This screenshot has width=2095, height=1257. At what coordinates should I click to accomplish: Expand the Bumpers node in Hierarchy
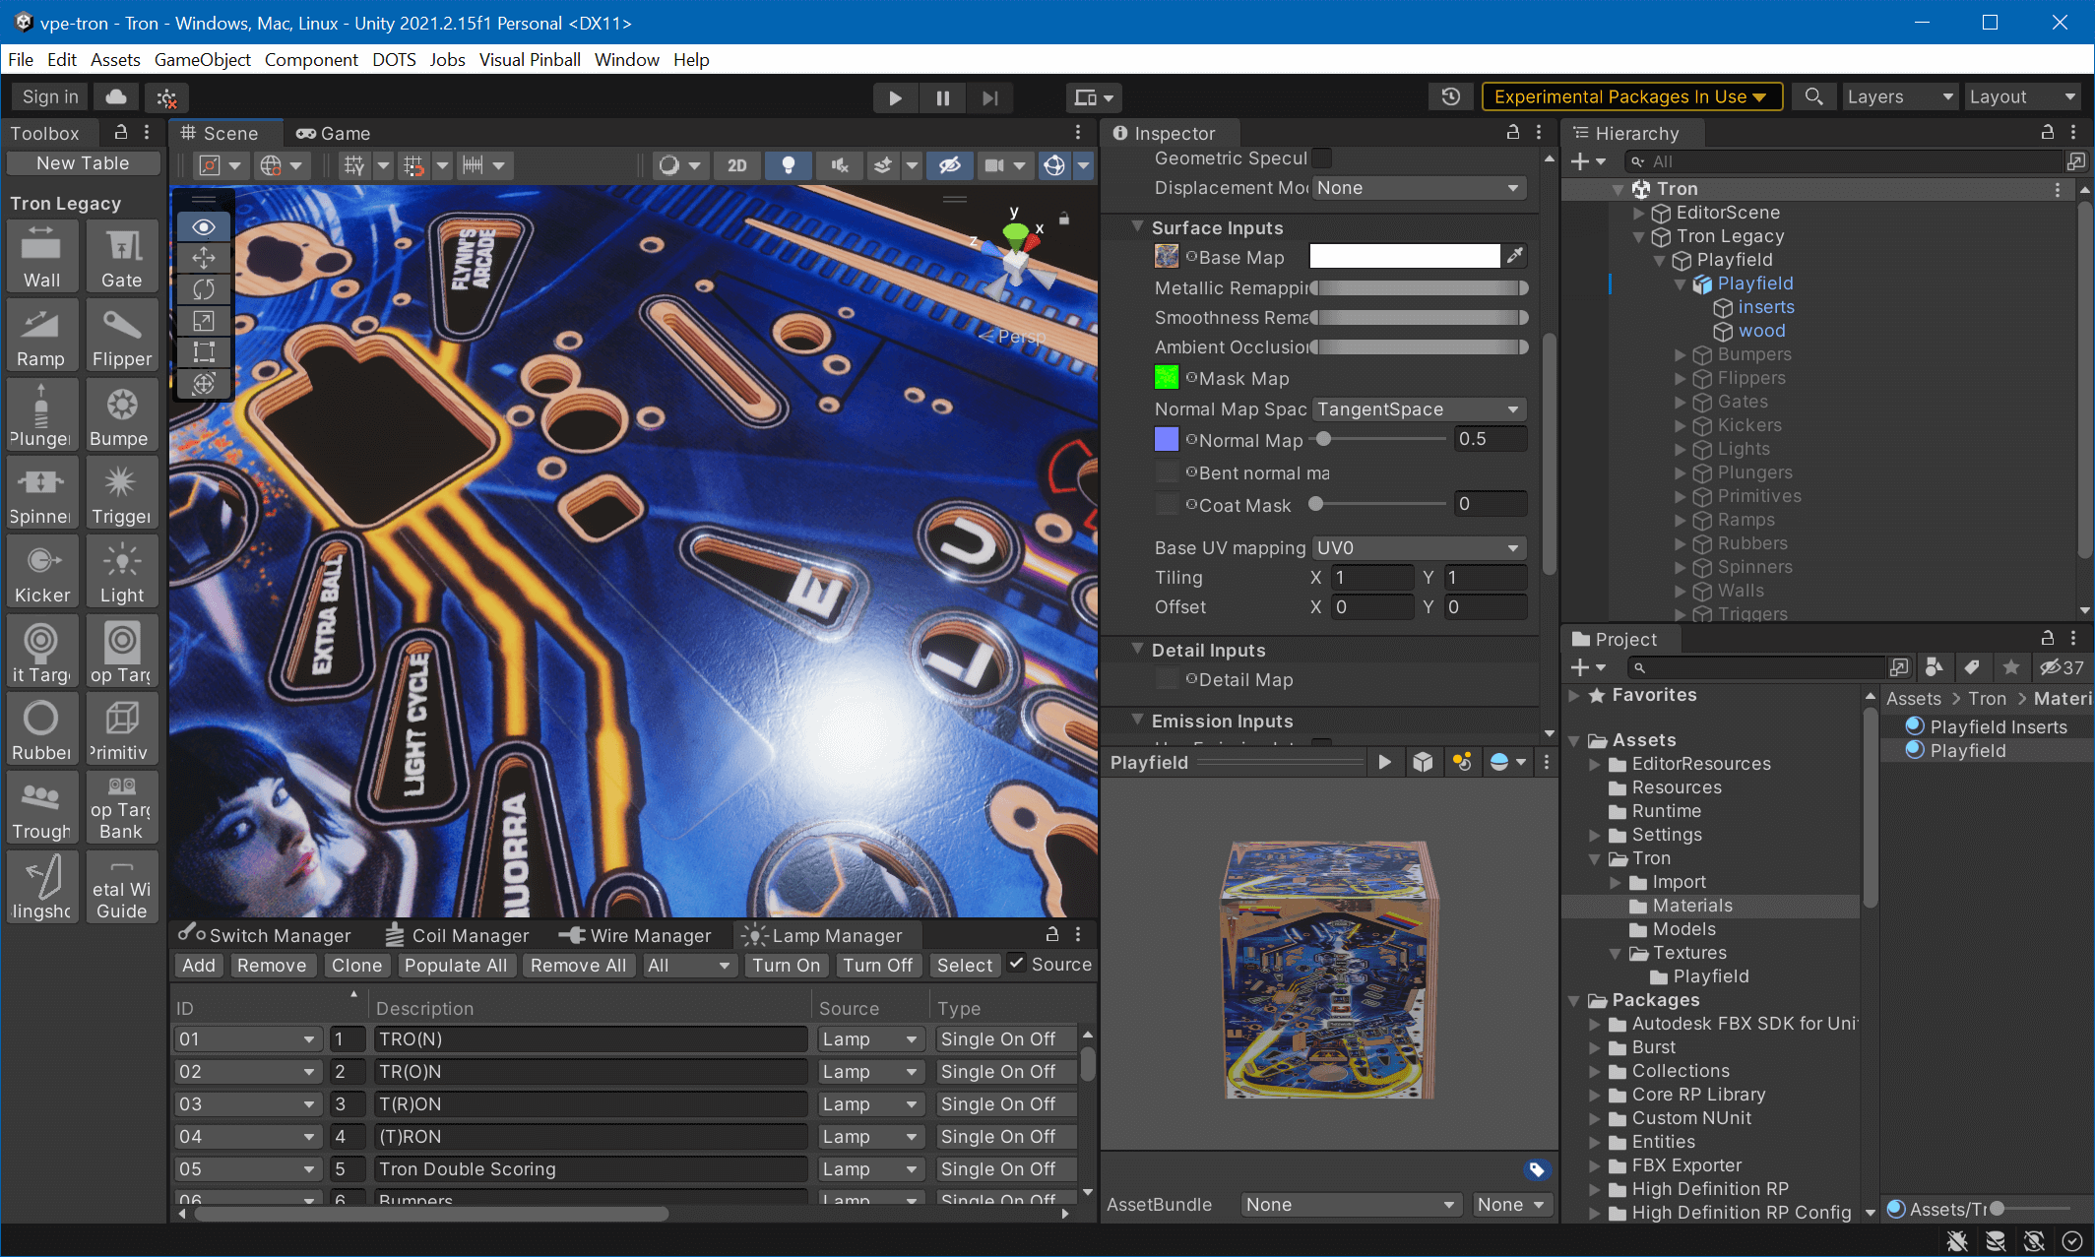[1681, 354]
